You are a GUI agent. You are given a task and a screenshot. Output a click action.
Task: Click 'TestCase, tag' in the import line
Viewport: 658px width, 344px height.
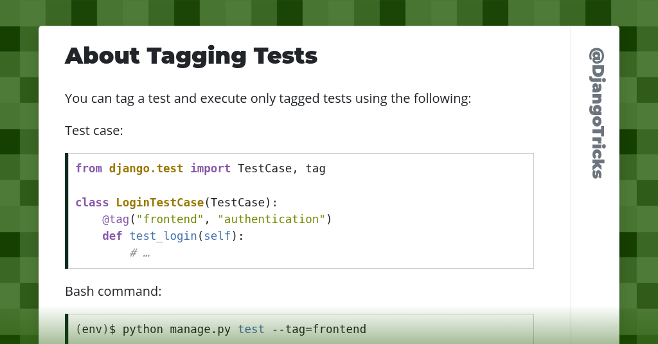[x=281, y=168]
